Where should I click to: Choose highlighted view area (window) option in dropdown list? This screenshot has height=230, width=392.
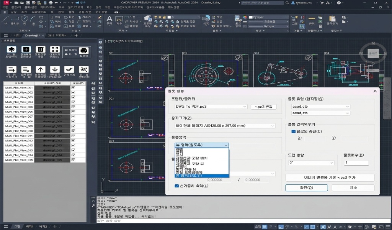click(202, 176)
